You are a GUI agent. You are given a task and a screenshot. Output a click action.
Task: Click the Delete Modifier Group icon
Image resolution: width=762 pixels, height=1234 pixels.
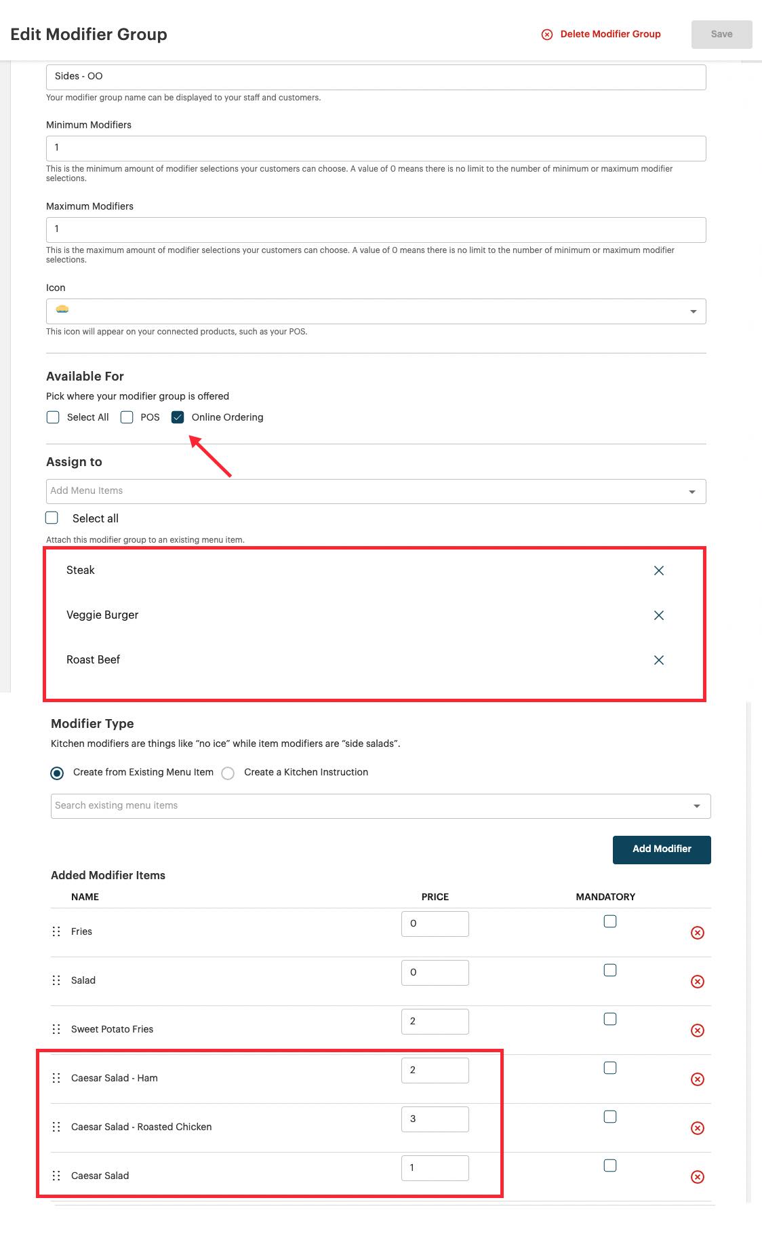(x=548, y=33)
